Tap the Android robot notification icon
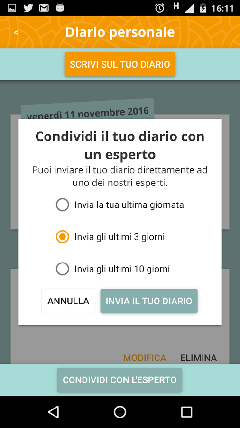The image size is (240, 428). point(60,8)
